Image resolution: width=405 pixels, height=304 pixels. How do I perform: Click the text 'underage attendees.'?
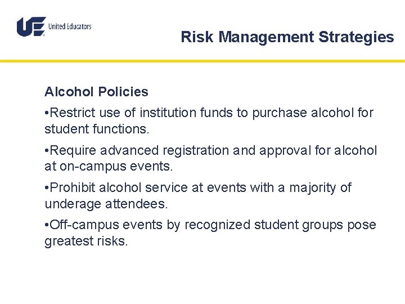pos(106,204)
